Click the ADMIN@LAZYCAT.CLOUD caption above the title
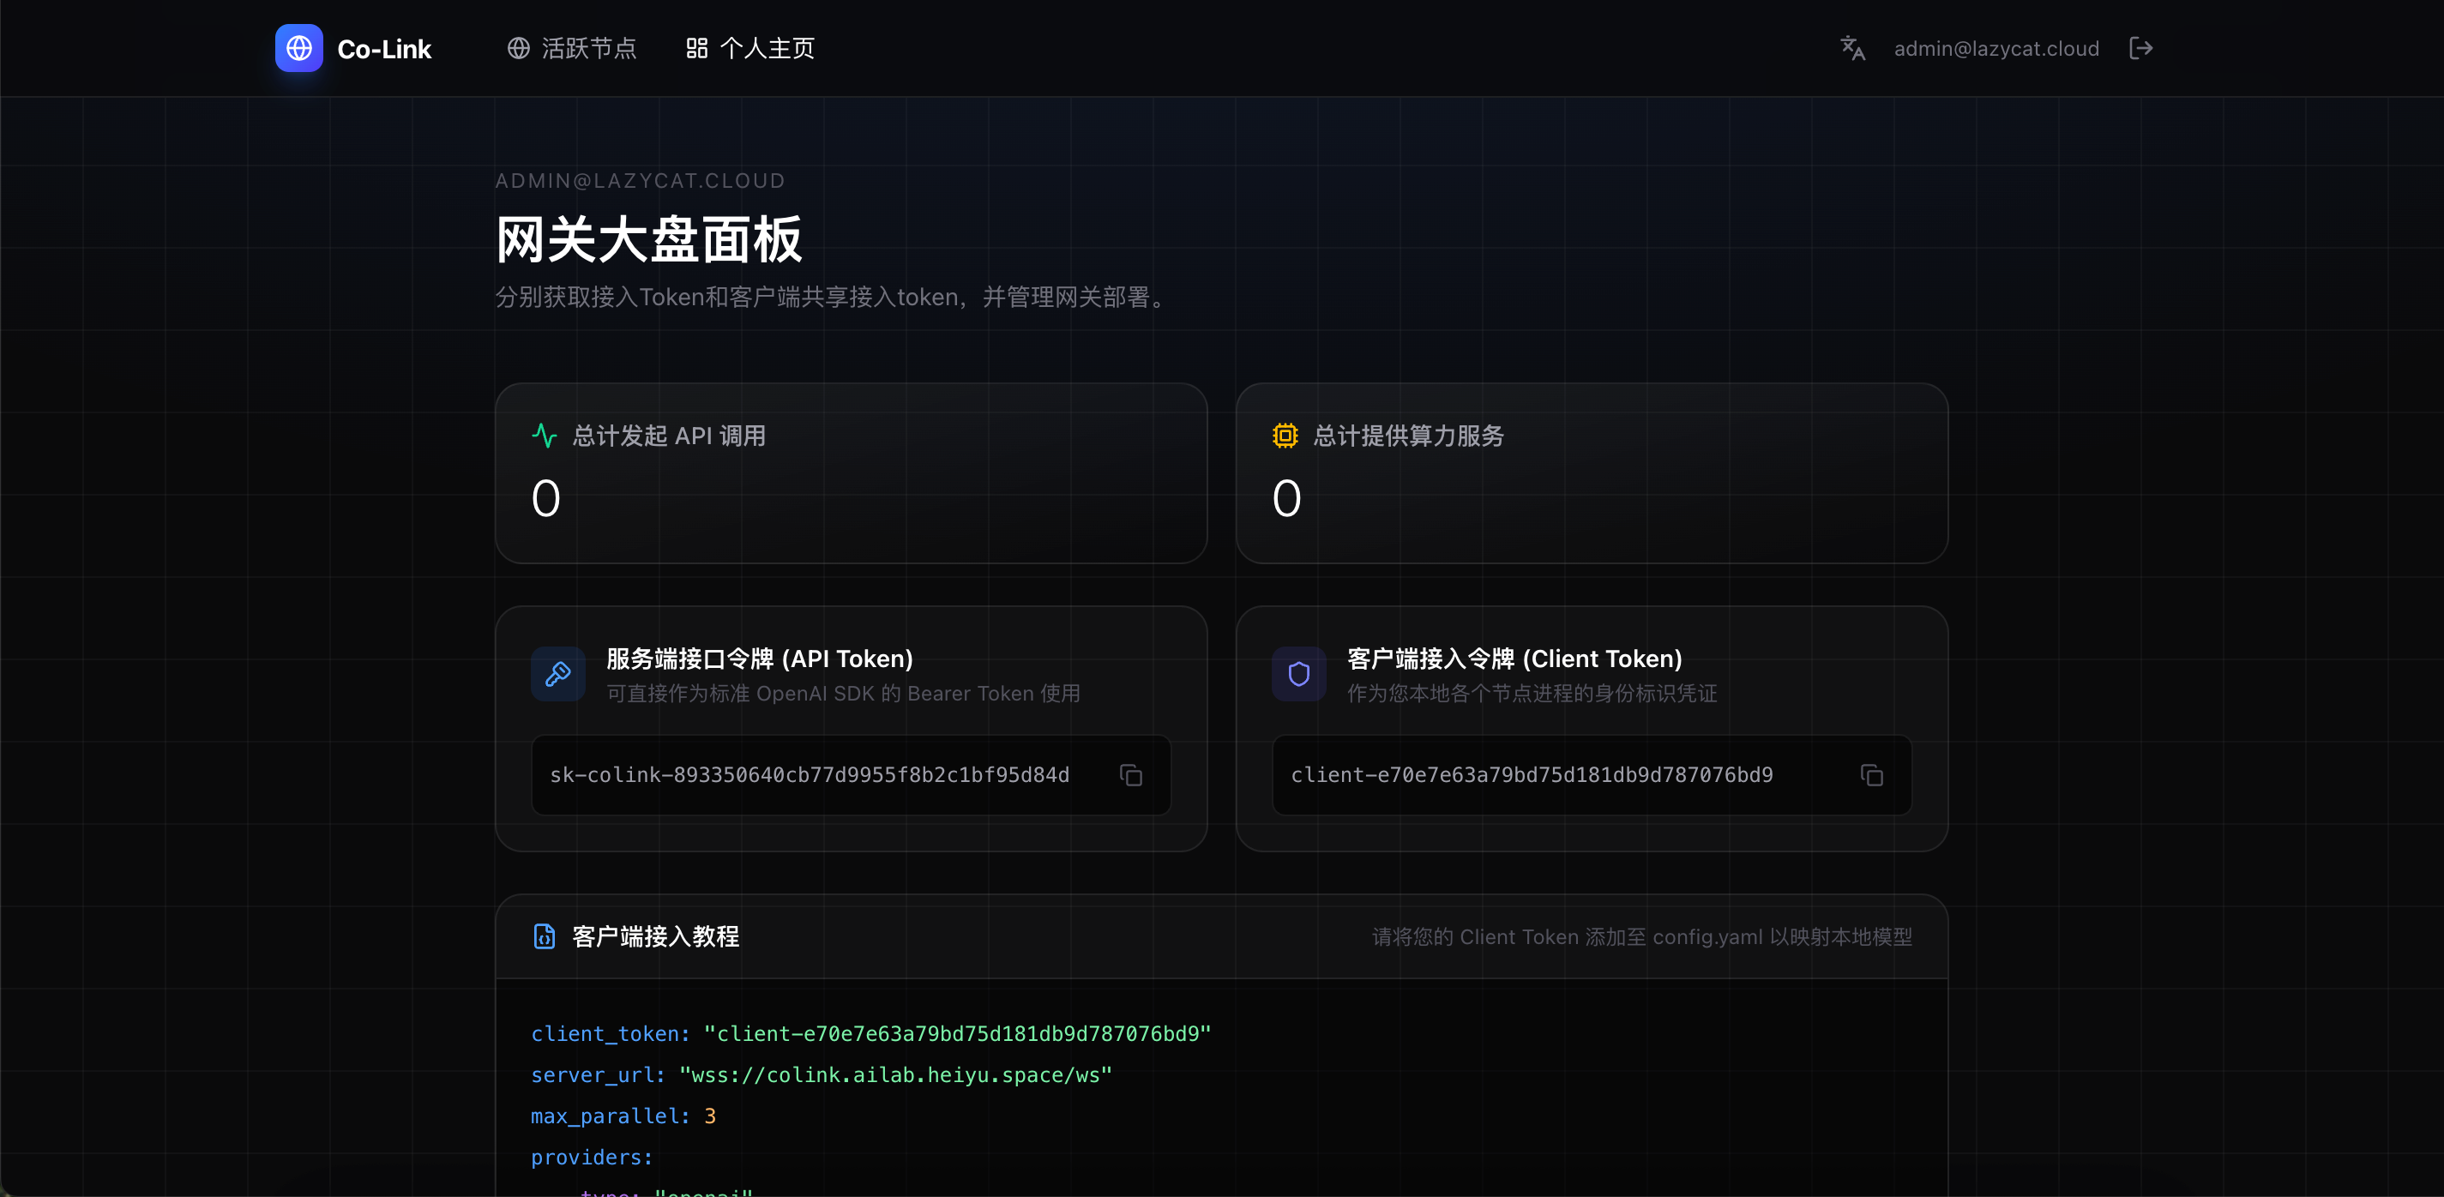Viewport: 2444px width, 1197px height. click(641, 180)
